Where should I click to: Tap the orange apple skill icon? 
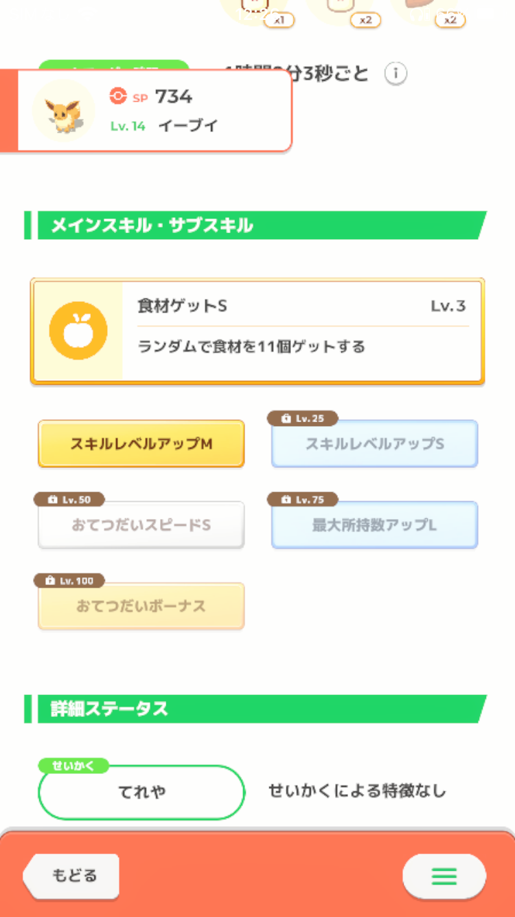point(78,331)
